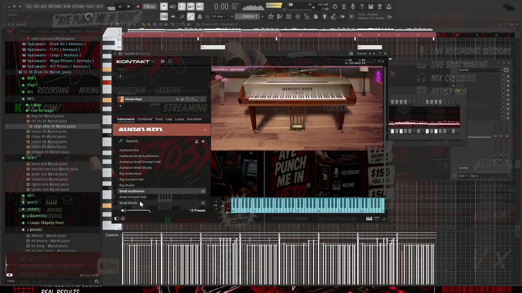Image resolution: width=522 pixels, height=293 pixels.
Task: Click the Kontakt play triangle icon
Action: (163, 61)
